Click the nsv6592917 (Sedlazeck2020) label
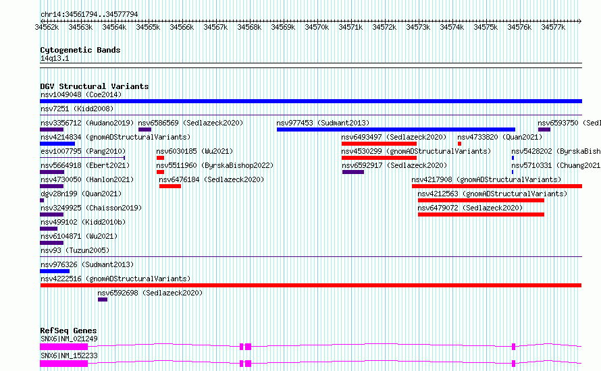This screenshot has width=601, height=371. [x=394, y=165]
